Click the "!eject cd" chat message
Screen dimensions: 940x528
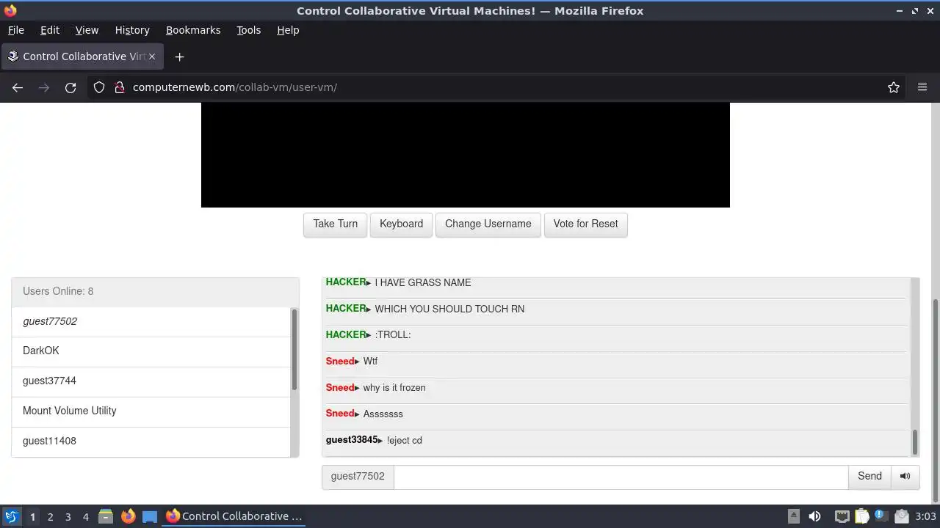(404, 441)
